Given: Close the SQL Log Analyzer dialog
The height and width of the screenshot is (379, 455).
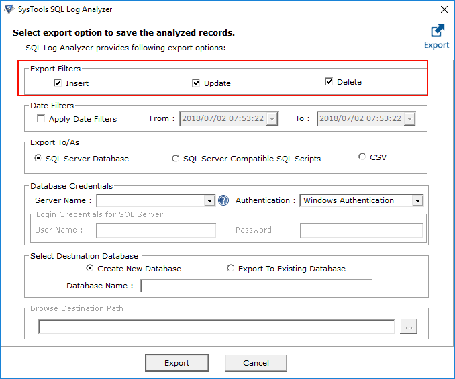Looking at the screenshot, I should [x=444, y=9].
